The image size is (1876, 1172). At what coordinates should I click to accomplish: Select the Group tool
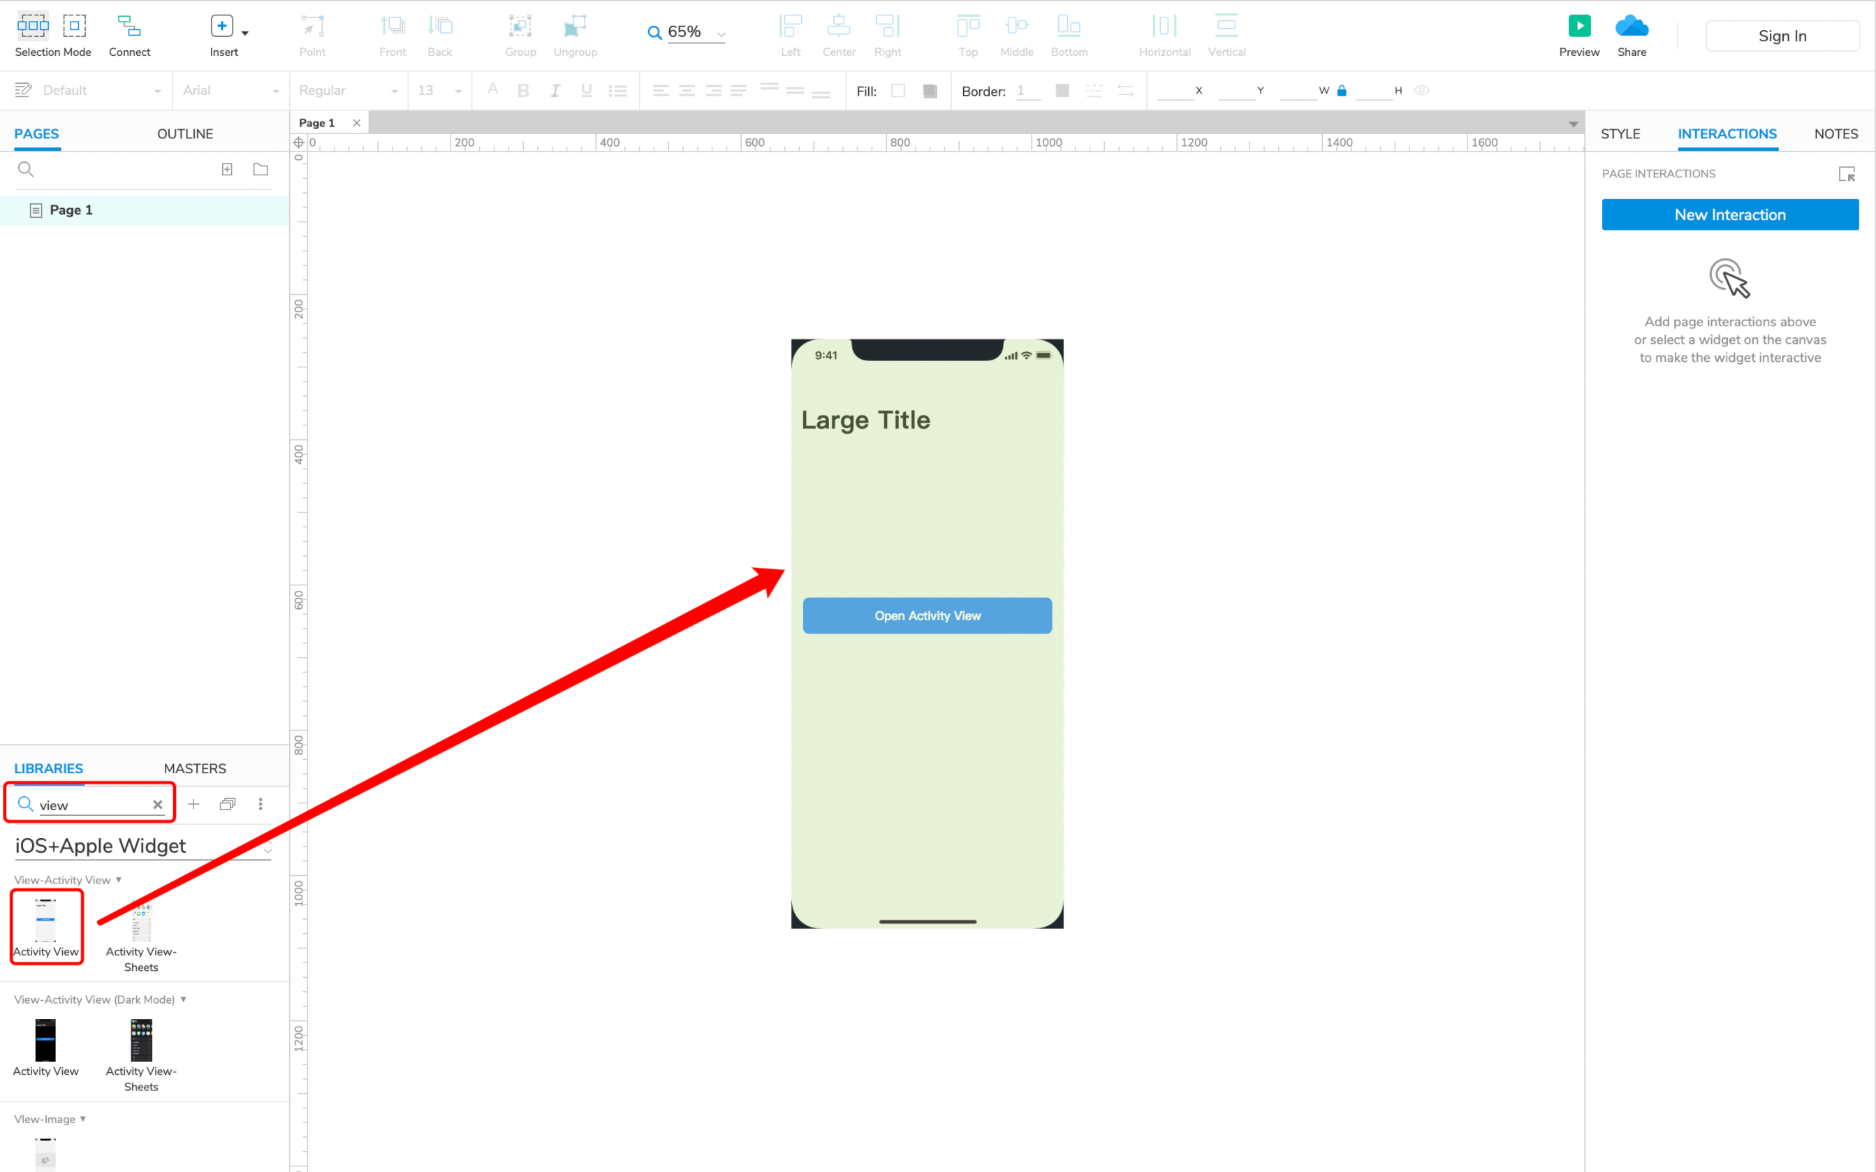518,32
